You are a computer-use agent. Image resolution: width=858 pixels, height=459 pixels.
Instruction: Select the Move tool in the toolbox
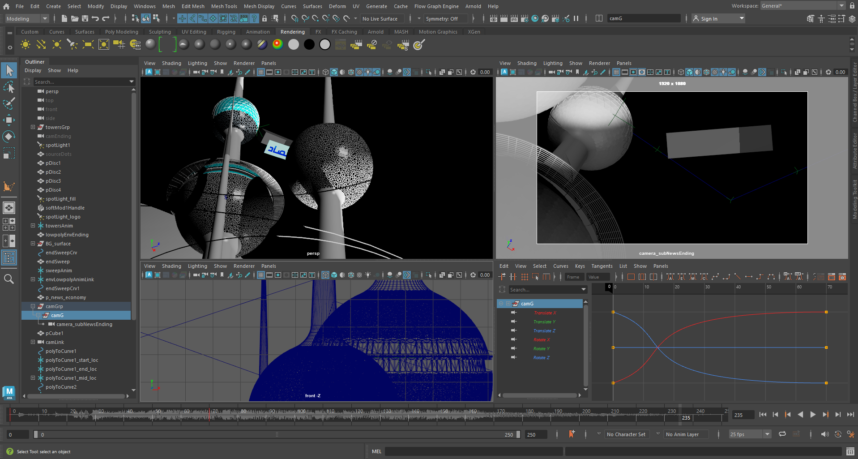click(x=9, y=120)
